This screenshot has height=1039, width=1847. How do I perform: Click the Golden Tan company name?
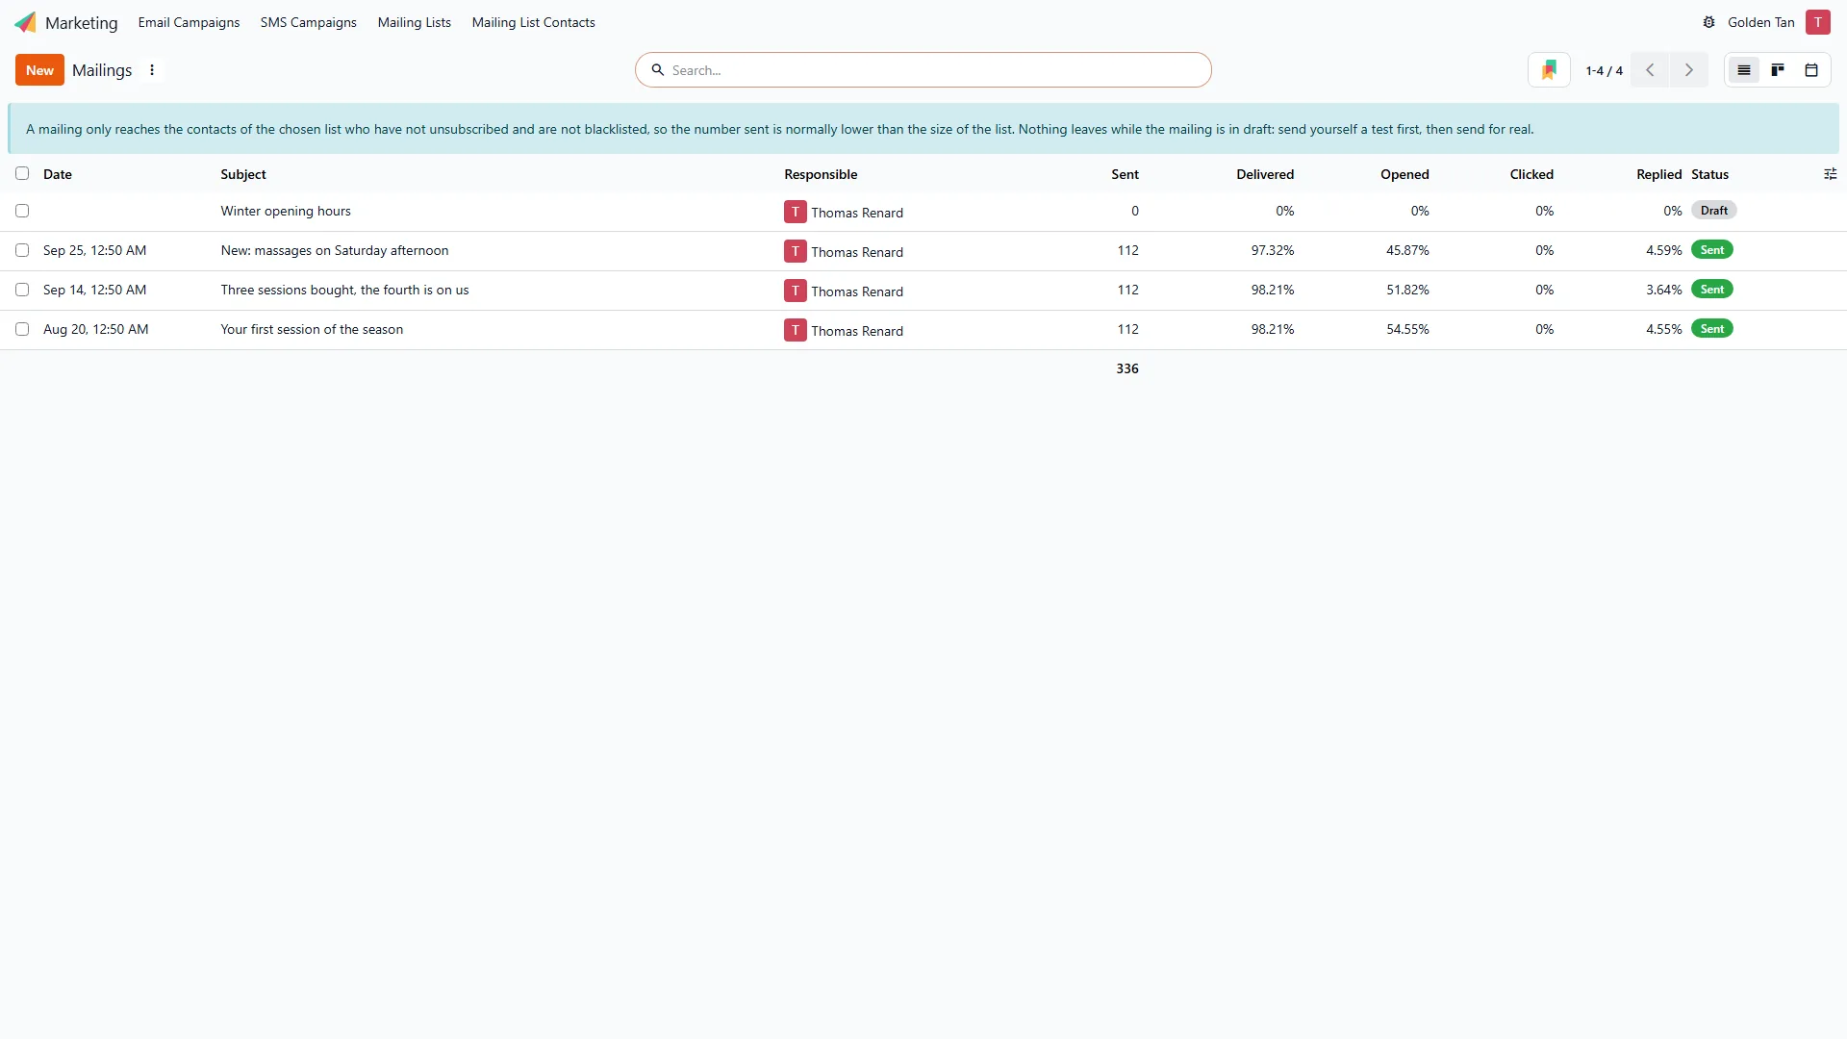tap(1760, 22)
